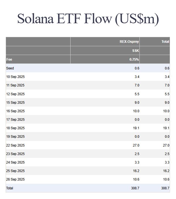Click the 15 Sep 2025 date cell

(15, 103)
